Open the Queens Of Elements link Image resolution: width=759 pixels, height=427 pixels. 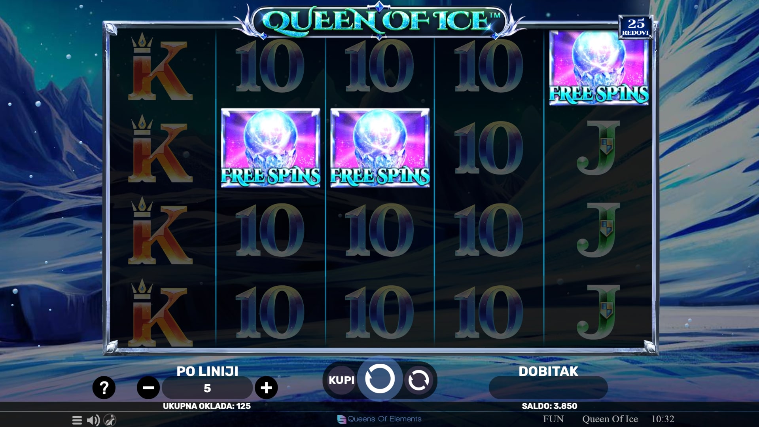(379, 419)
